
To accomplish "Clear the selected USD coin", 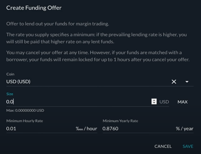I will click(x=174, y=82).
